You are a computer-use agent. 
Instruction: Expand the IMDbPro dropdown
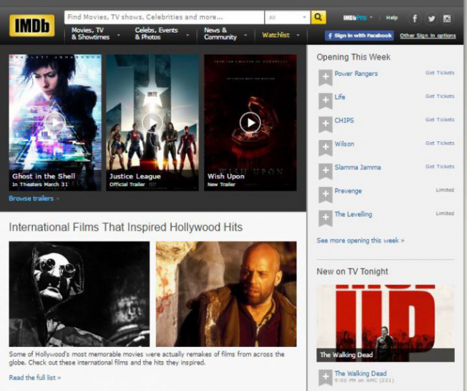click(371, 18)
